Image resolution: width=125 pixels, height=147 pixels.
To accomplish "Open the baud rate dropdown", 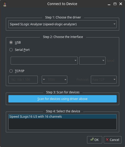I will [92, 60].
